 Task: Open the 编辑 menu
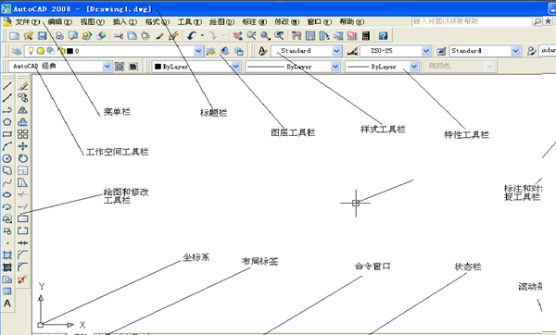59,22
